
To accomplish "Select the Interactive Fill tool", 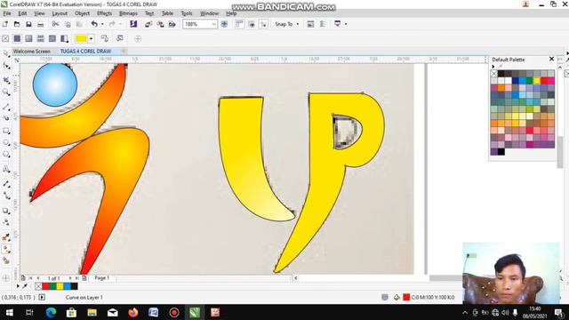I will coord(6,249).
